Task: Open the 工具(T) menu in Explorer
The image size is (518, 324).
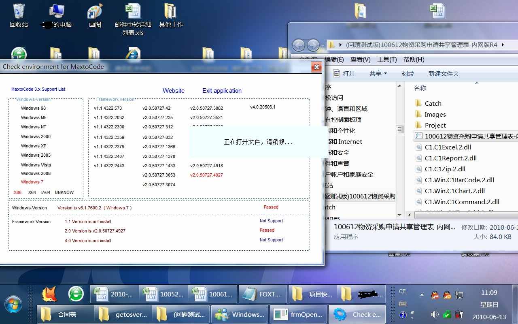Action: coord(387,60)
